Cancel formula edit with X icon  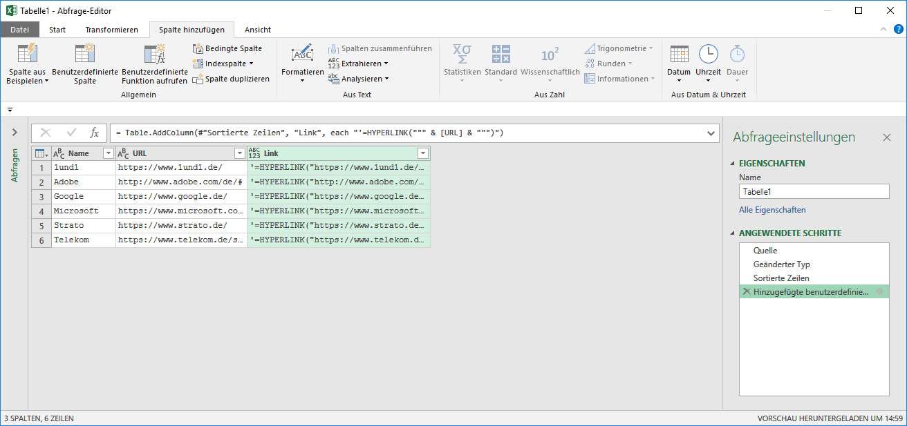(46, 133)
